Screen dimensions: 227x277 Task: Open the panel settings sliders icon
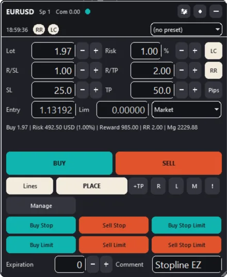(184, 12)
